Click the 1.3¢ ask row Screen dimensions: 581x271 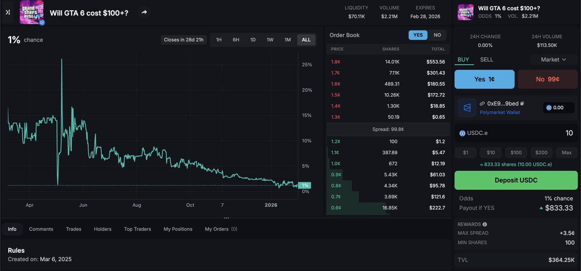point(388,117)
